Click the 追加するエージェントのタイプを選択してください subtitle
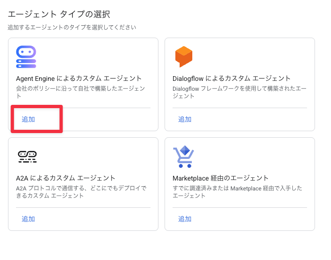The width and height of the screenshot is (331, 260). click(72, 27)
